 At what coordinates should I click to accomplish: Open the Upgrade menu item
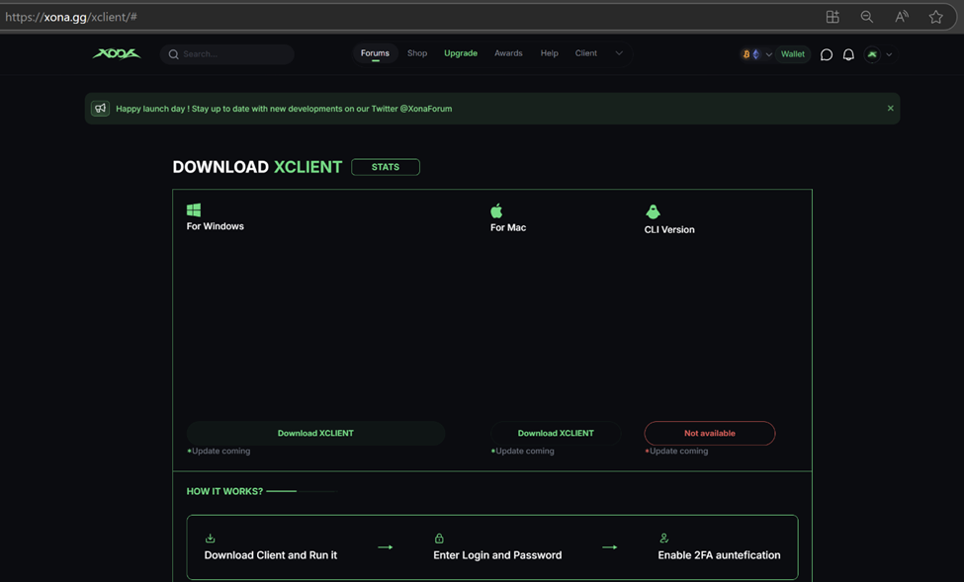461,53
